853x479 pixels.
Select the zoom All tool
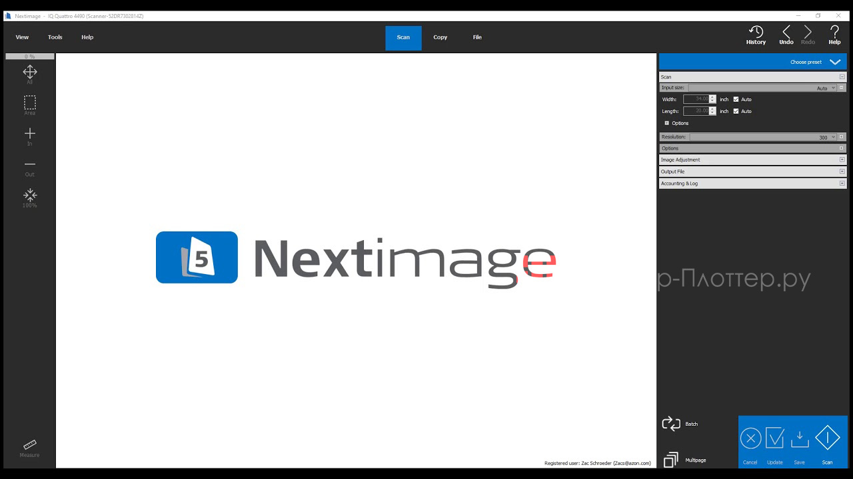(29, 73)
